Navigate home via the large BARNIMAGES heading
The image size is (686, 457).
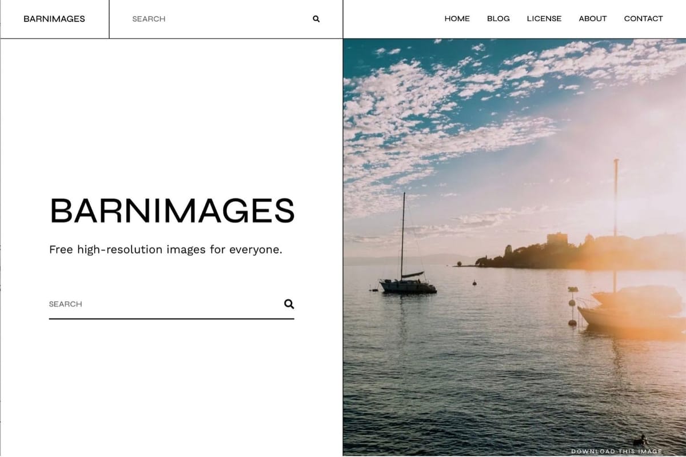(x=171, y=211)
